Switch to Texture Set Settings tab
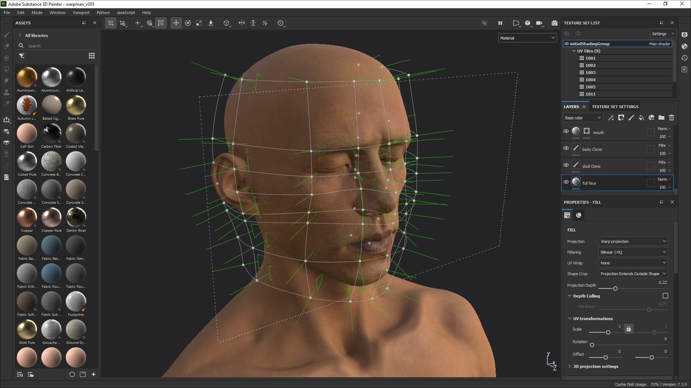This screenshot has height=388, width=691. (x=615, y=107)
